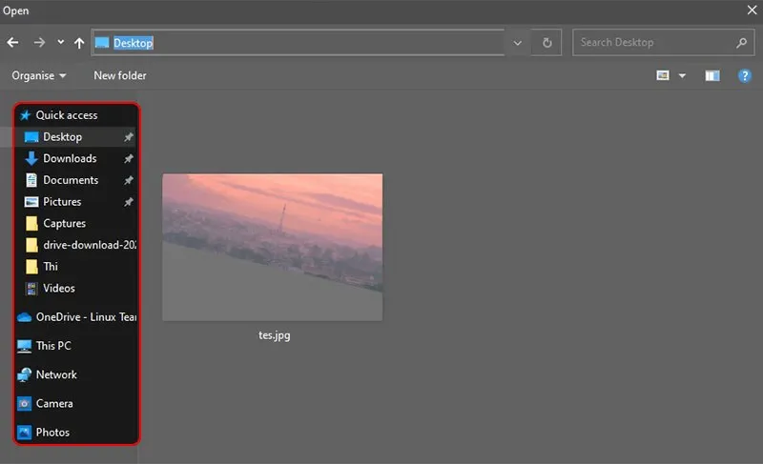Screen dimensions: 763x464
Task: Select the tes.jpg image thumbnail
Action: point(273,247)
